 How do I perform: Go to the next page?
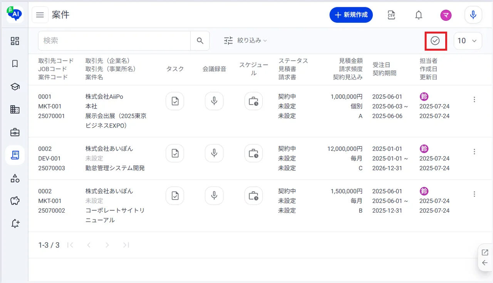107,245
